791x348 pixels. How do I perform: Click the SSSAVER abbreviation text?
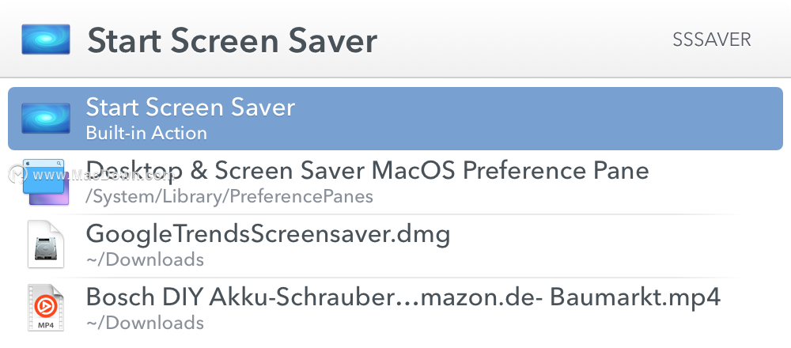[x=712, y=40]
